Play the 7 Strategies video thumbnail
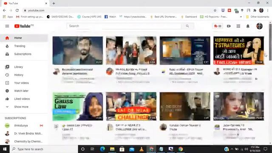The width and height of the screenshot is (272, 153). (239, 51)
